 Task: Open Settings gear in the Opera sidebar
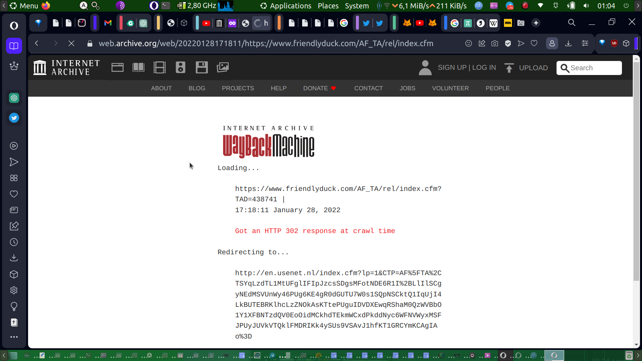(x=14, y=290)
